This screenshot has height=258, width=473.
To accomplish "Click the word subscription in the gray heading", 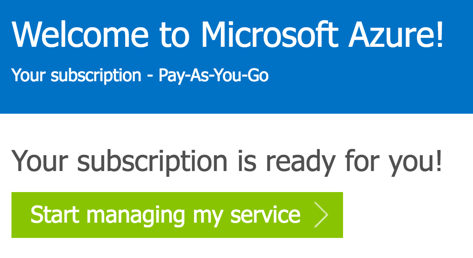I will [152, 161].
